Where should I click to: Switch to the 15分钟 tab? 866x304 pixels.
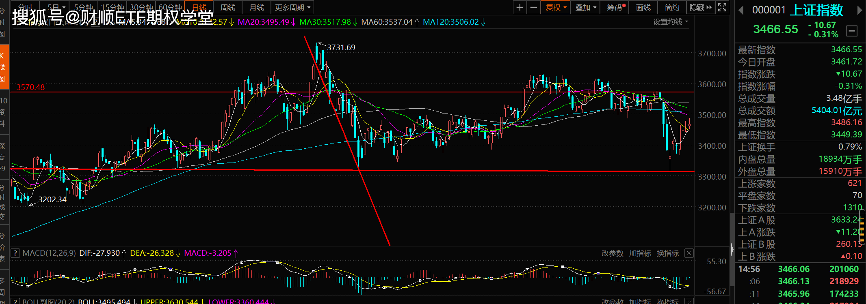click(x=113, y=7)
